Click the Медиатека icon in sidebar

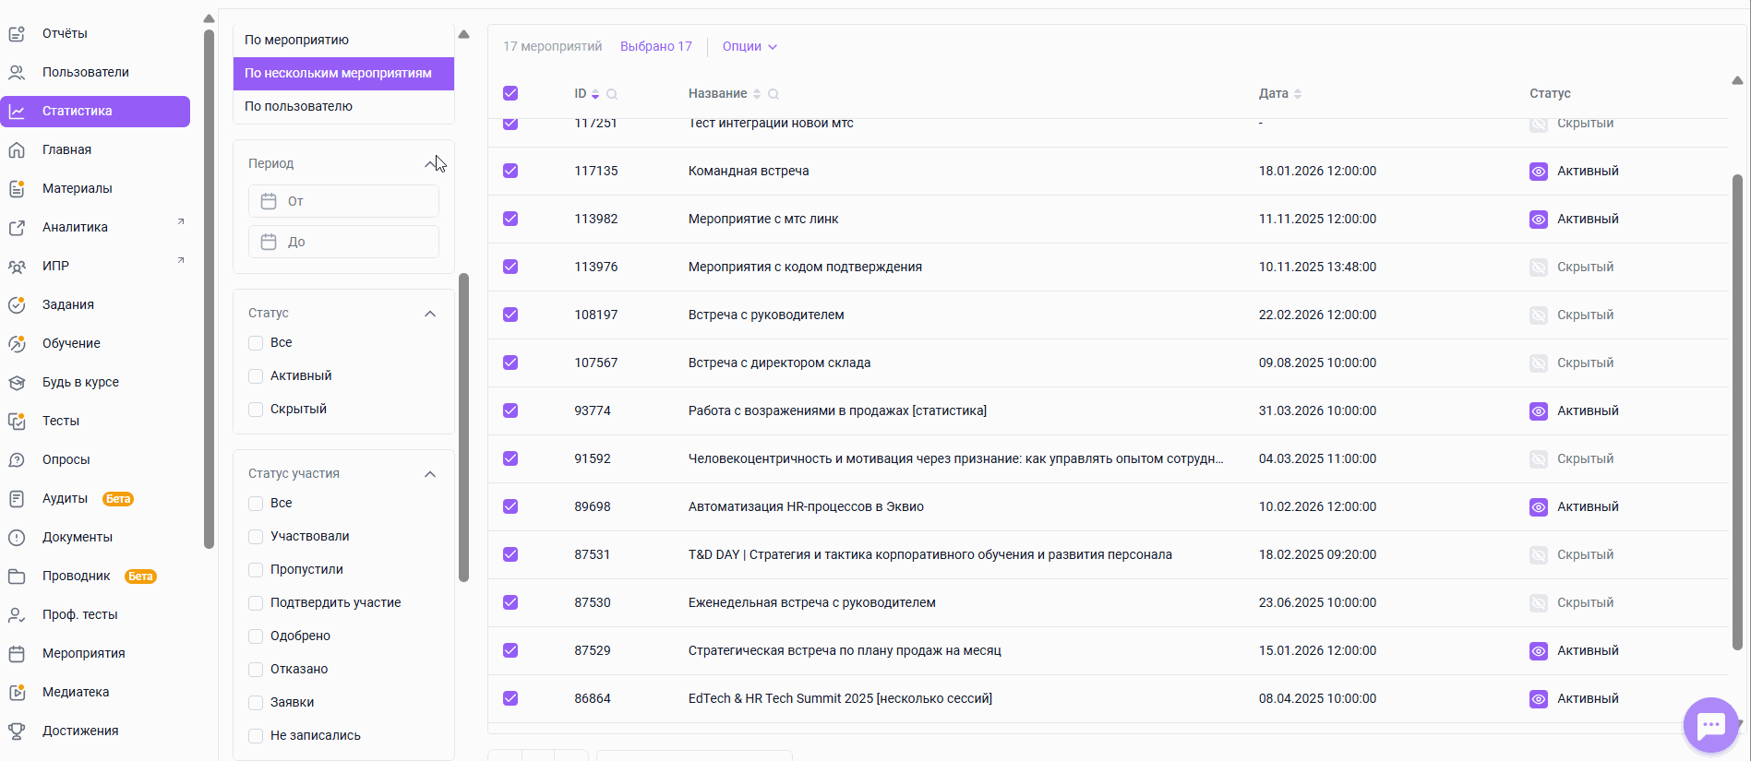[x=17, y=692]
